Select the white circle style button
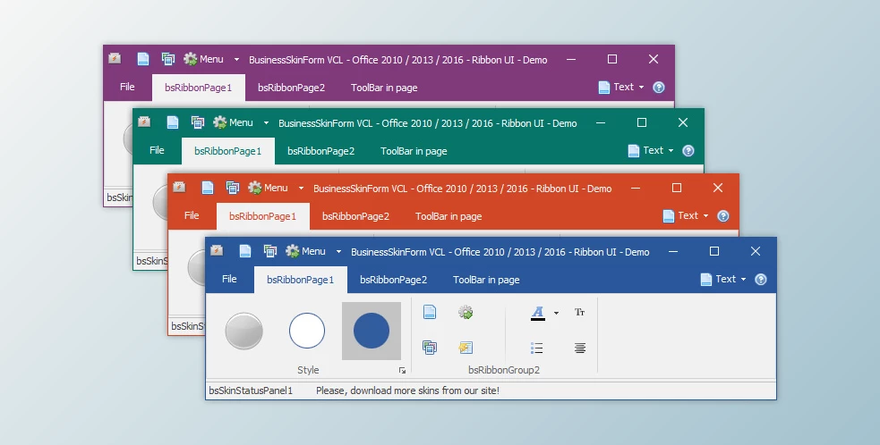The width and height of the screenshot is (880, 445). tap(307, 331)
